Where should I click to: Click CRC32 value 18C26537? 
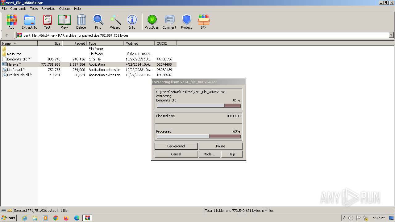click(164, 75)
